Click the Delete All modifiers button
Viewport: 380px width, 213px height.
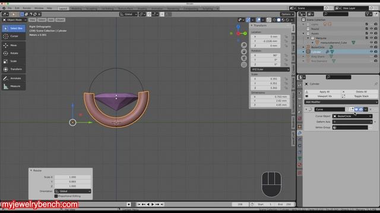pos(359,92)
